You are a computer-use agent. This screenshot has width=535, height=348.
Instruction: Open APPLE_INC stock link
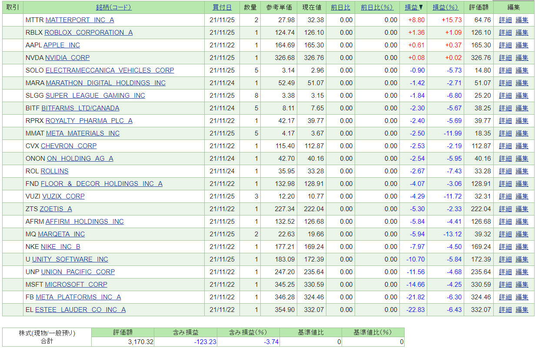pos(62,45)
